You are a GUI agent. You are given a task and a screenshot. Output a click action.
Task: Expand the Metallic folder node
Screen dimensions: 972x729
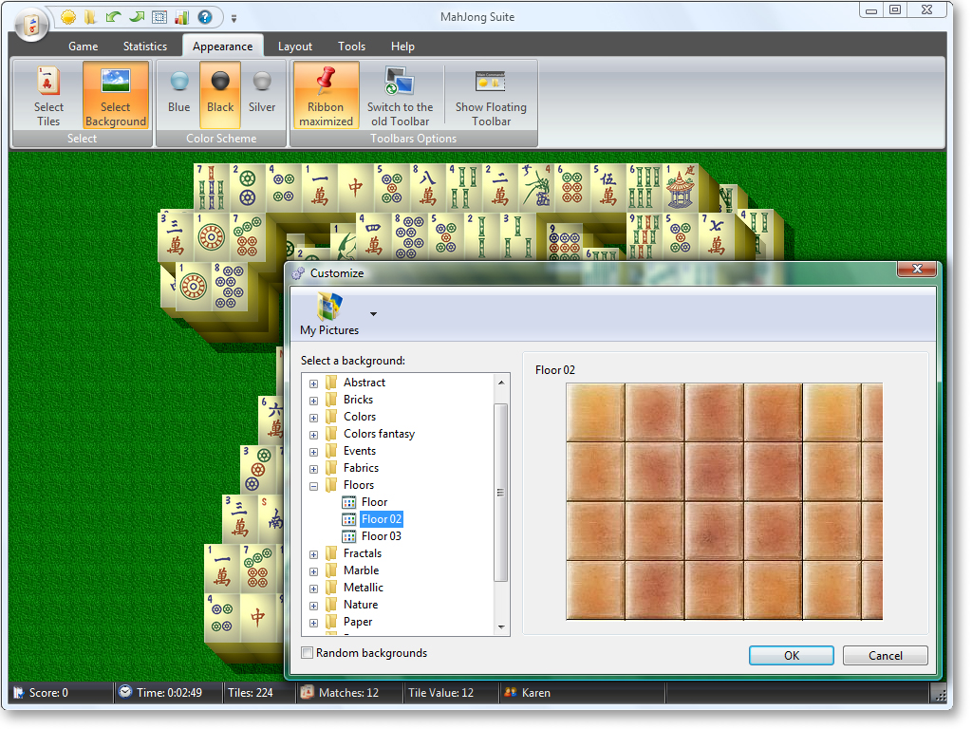pos(313,589)
